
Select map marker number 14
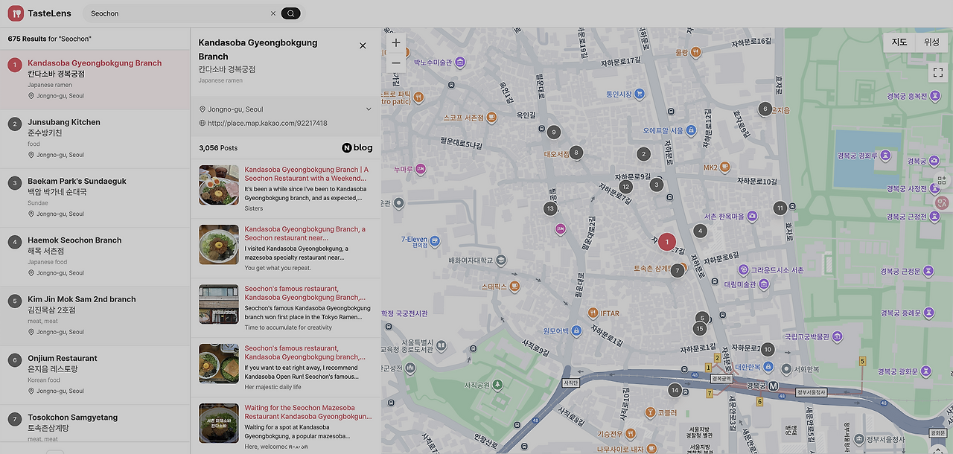675,390
